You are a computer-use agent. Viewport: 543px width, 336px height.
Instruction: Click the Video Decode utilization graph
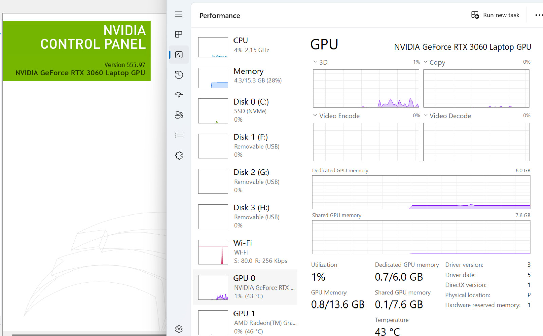pos(476,142)
